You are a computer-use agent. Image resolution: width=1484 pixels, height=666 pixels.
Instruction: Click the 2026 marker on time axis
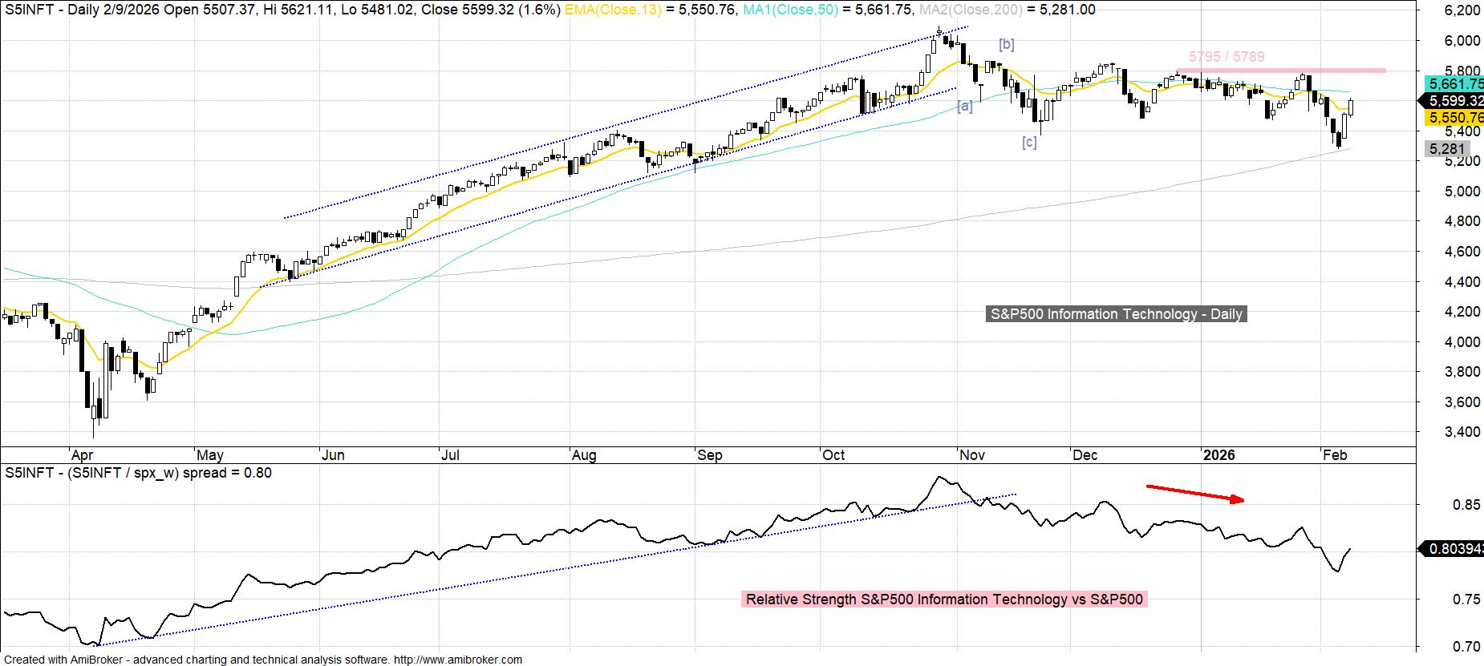pos(1218,455)
